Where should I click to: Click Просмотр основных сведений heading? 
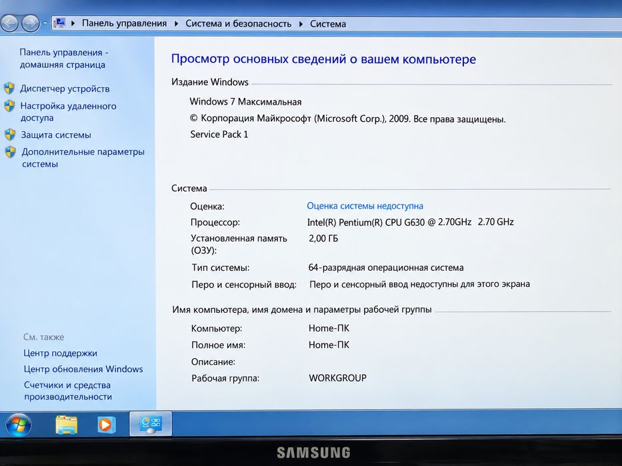pos(323,59)
